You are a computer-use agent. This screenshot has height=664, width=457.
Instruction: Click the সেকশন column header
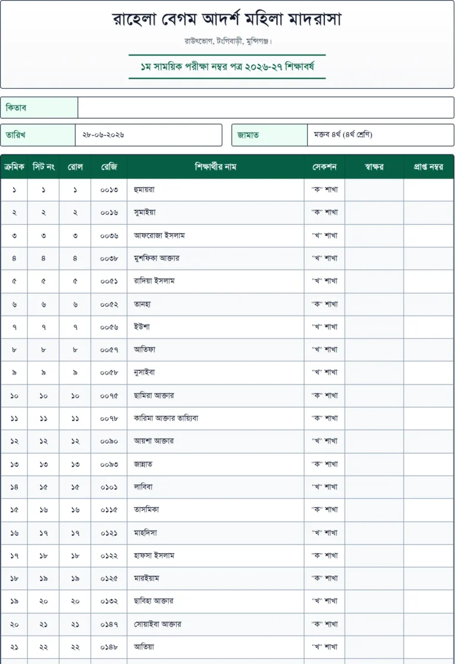click(324, 167)
